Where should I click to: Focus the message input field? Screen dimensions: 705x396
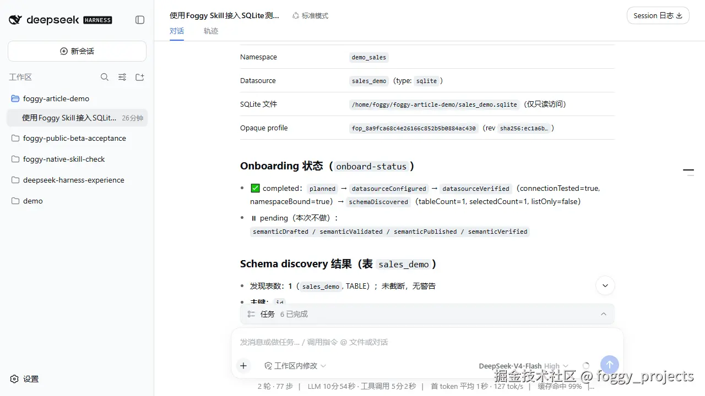427,342
